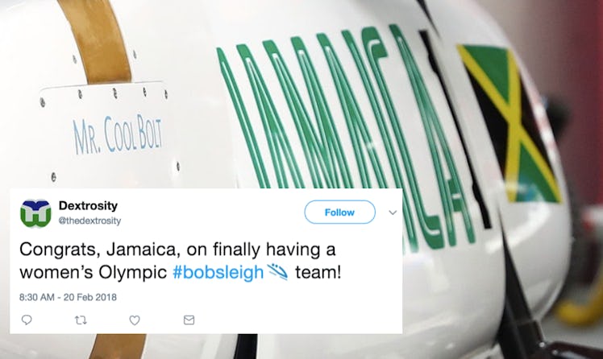
Task: Click the reply speech bubble icon
Action: click(27, 320)
